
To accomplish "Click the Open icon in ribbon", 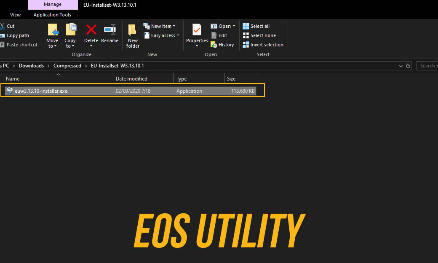I will coord(214,26).
